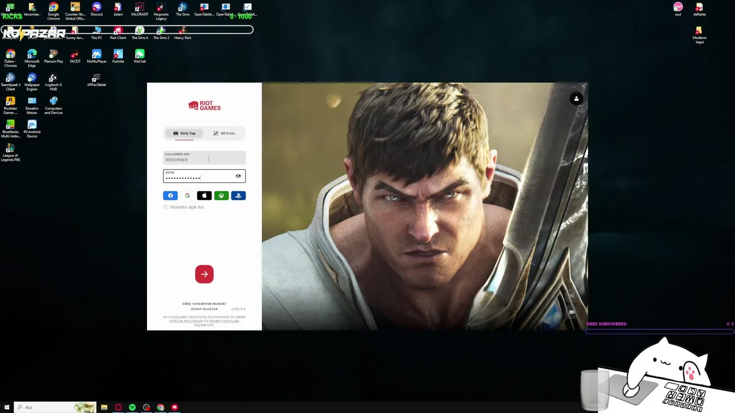Switch to the QR Kodu tab
Screen dimensions: 735x413
224,133
